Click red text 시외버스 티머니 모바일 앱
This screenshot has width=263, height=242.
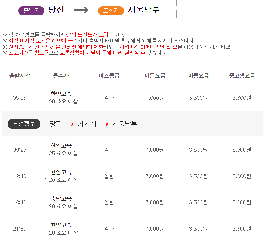(x=148, y=47)
